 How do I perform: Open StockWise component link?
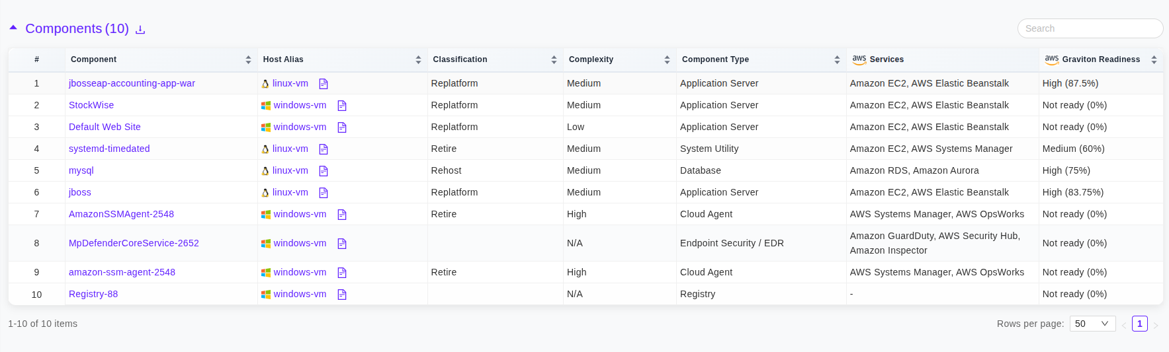pyautogui.click(x=91, y=105)
